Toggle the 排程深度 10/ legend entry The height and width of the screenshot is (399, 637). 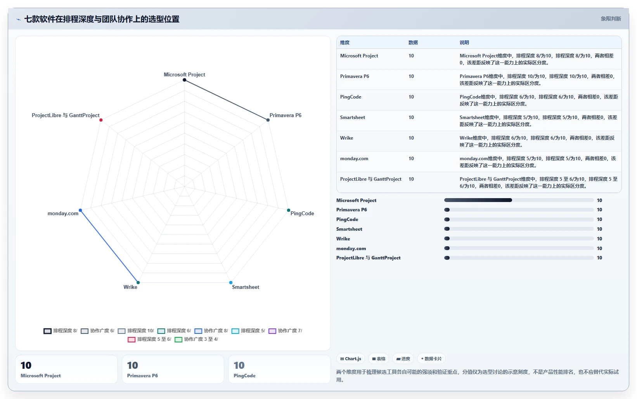136,331
